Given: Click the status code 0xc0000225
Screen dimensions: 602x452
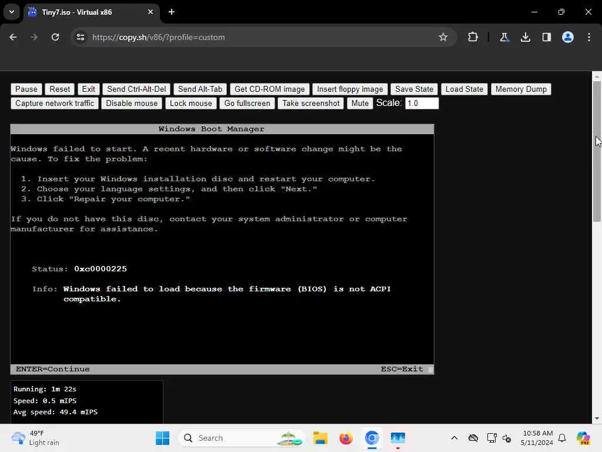Looking at the screenshot, I should pyautogui.click(x=101, y=268).
